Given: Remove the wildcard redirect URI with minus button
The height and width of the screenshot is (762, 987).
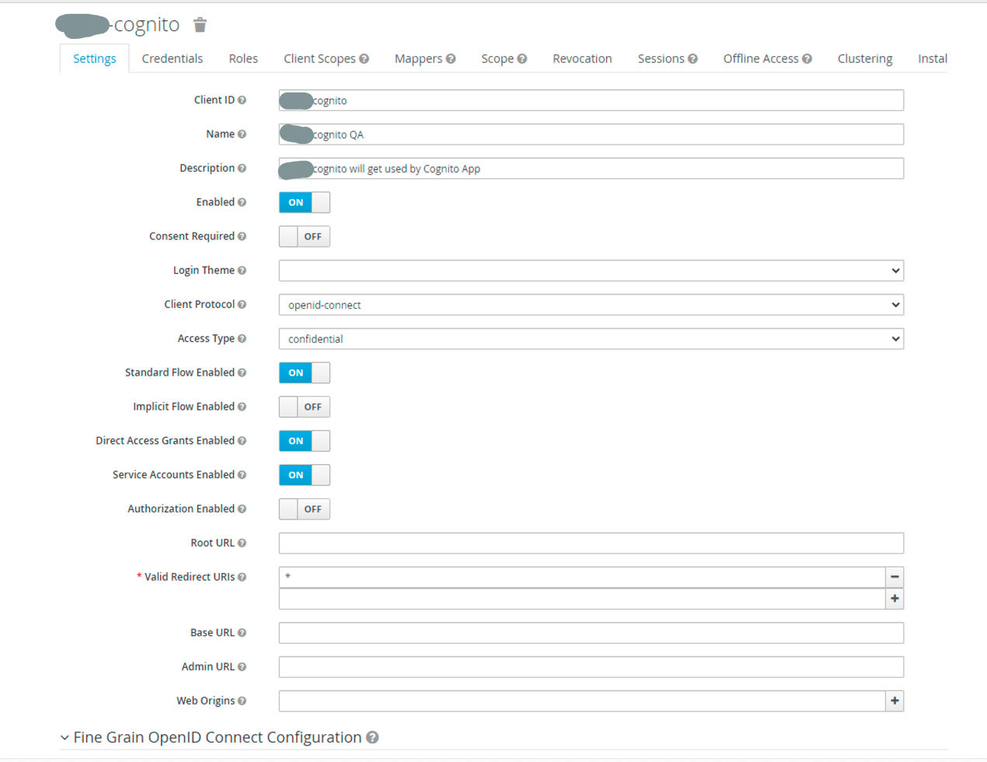Looking at the screenshot, I should pos(895,577).
